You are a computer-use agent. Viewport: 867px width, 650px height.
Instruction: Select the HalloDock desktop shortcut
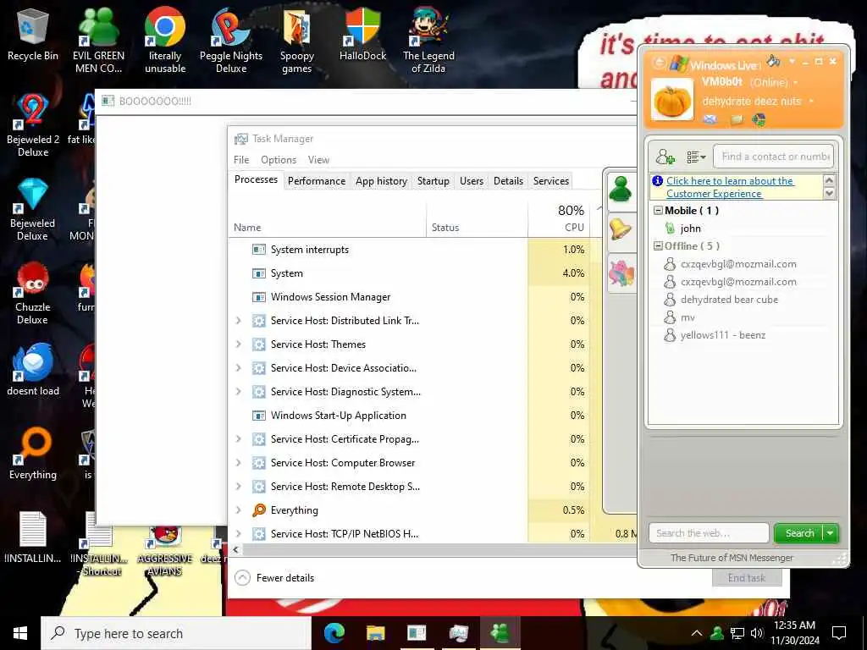coord(362,36)
